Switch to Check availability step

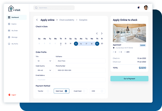pyautogui.click(x=67, y=20)
